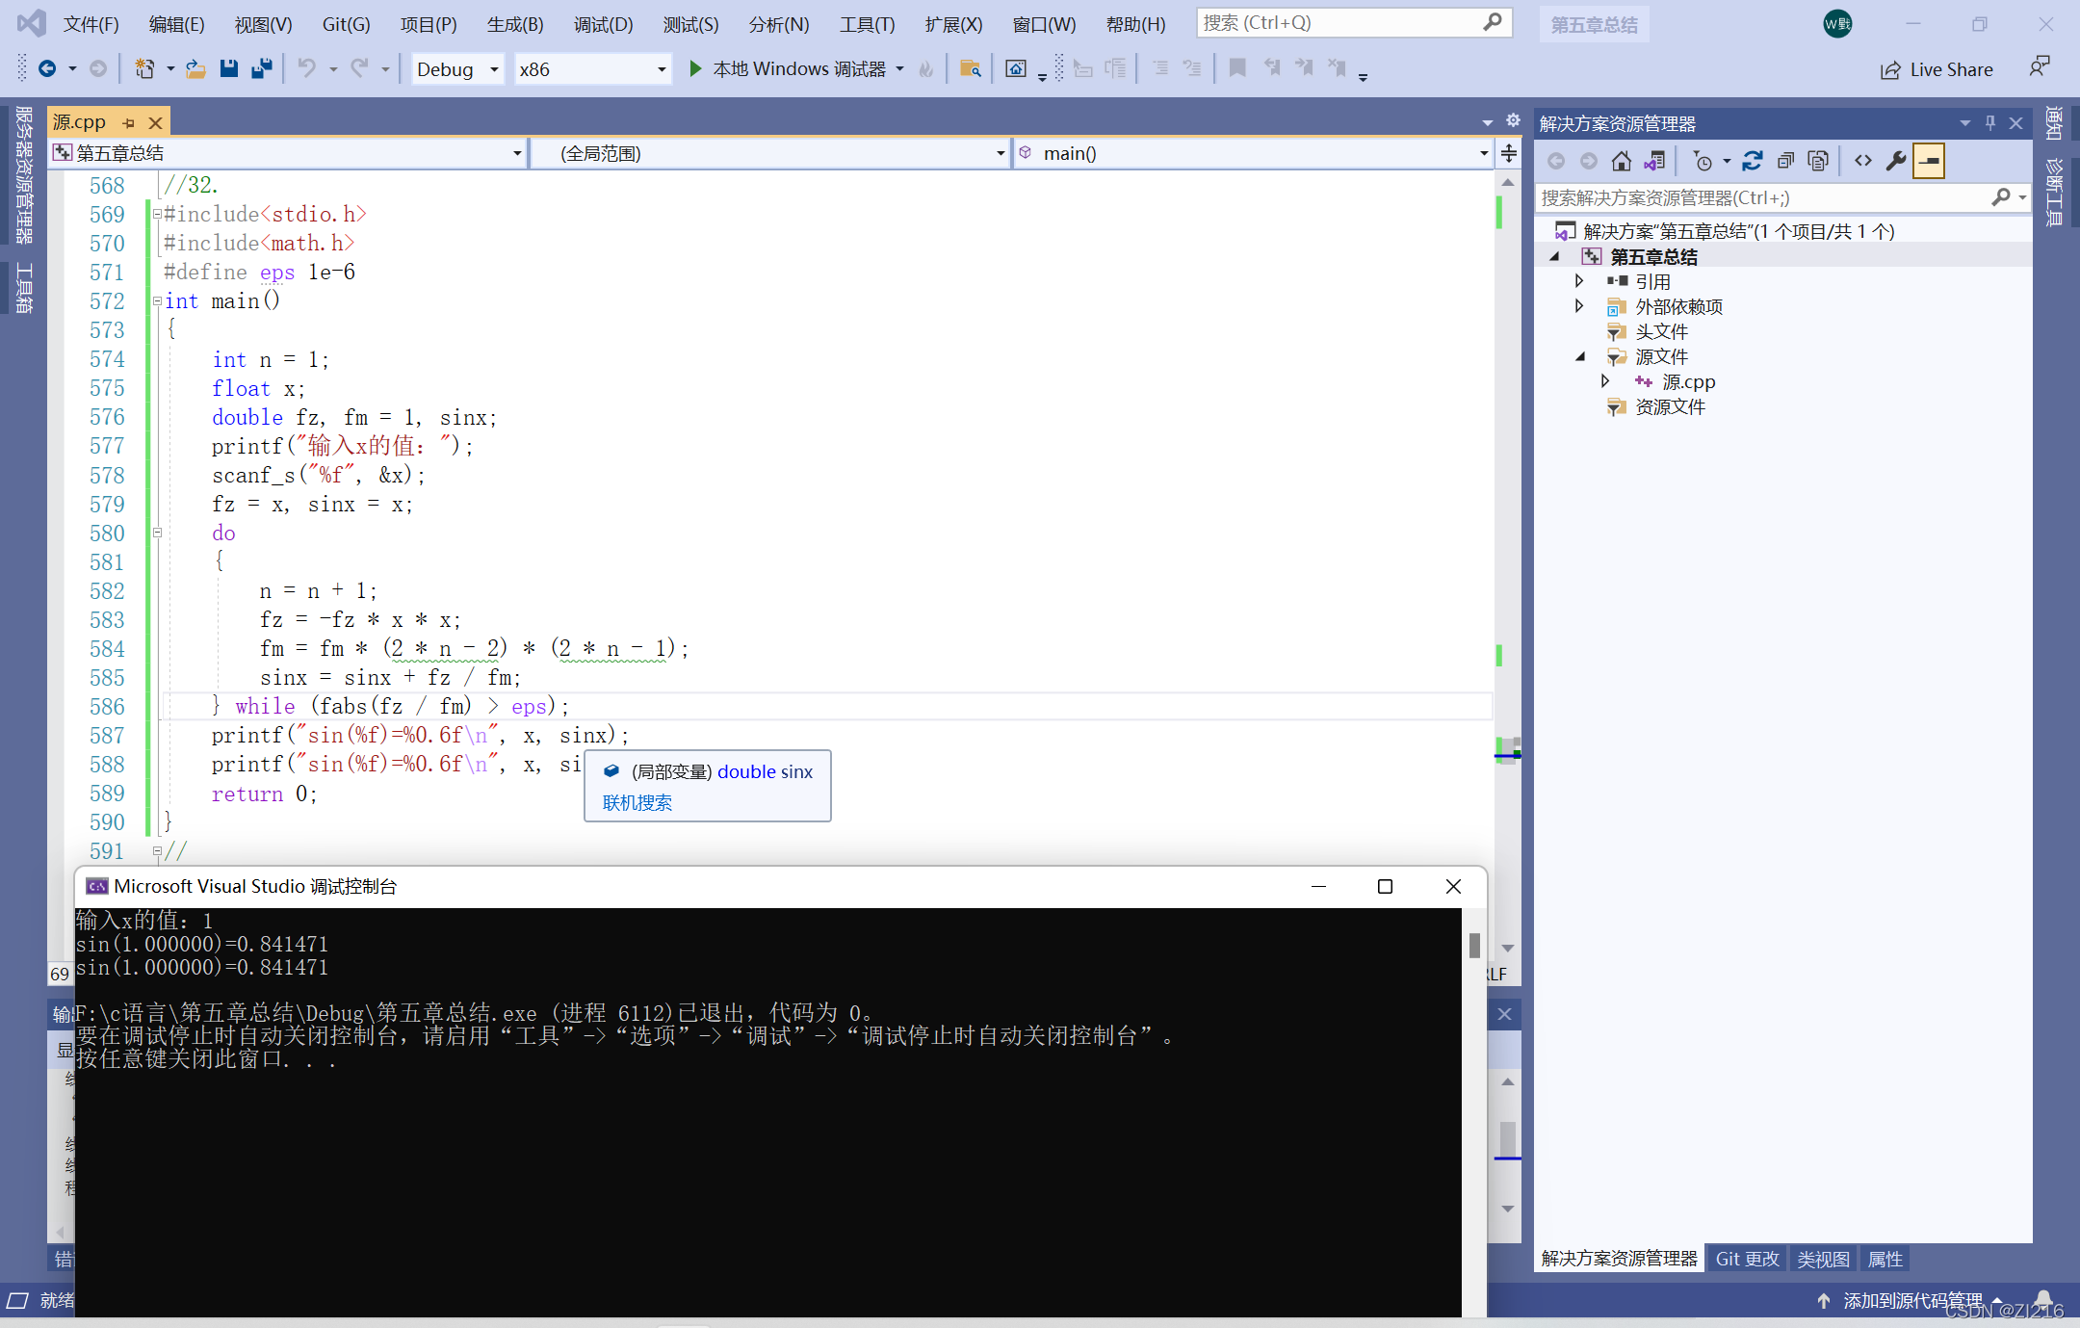Image resolution: width=2080 pixels, height=1328 pixels.
Task: Toggle Show All Files in Solution Explorer
Action: [1818, 161]
